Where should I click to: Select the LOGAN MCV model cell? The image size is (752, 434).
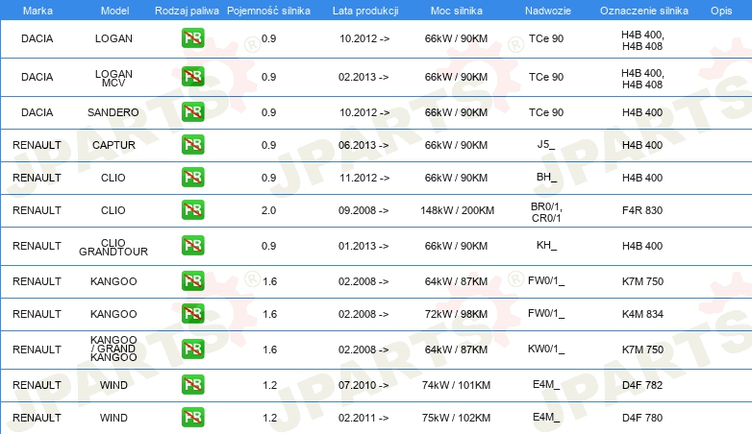tap(113, 78)
